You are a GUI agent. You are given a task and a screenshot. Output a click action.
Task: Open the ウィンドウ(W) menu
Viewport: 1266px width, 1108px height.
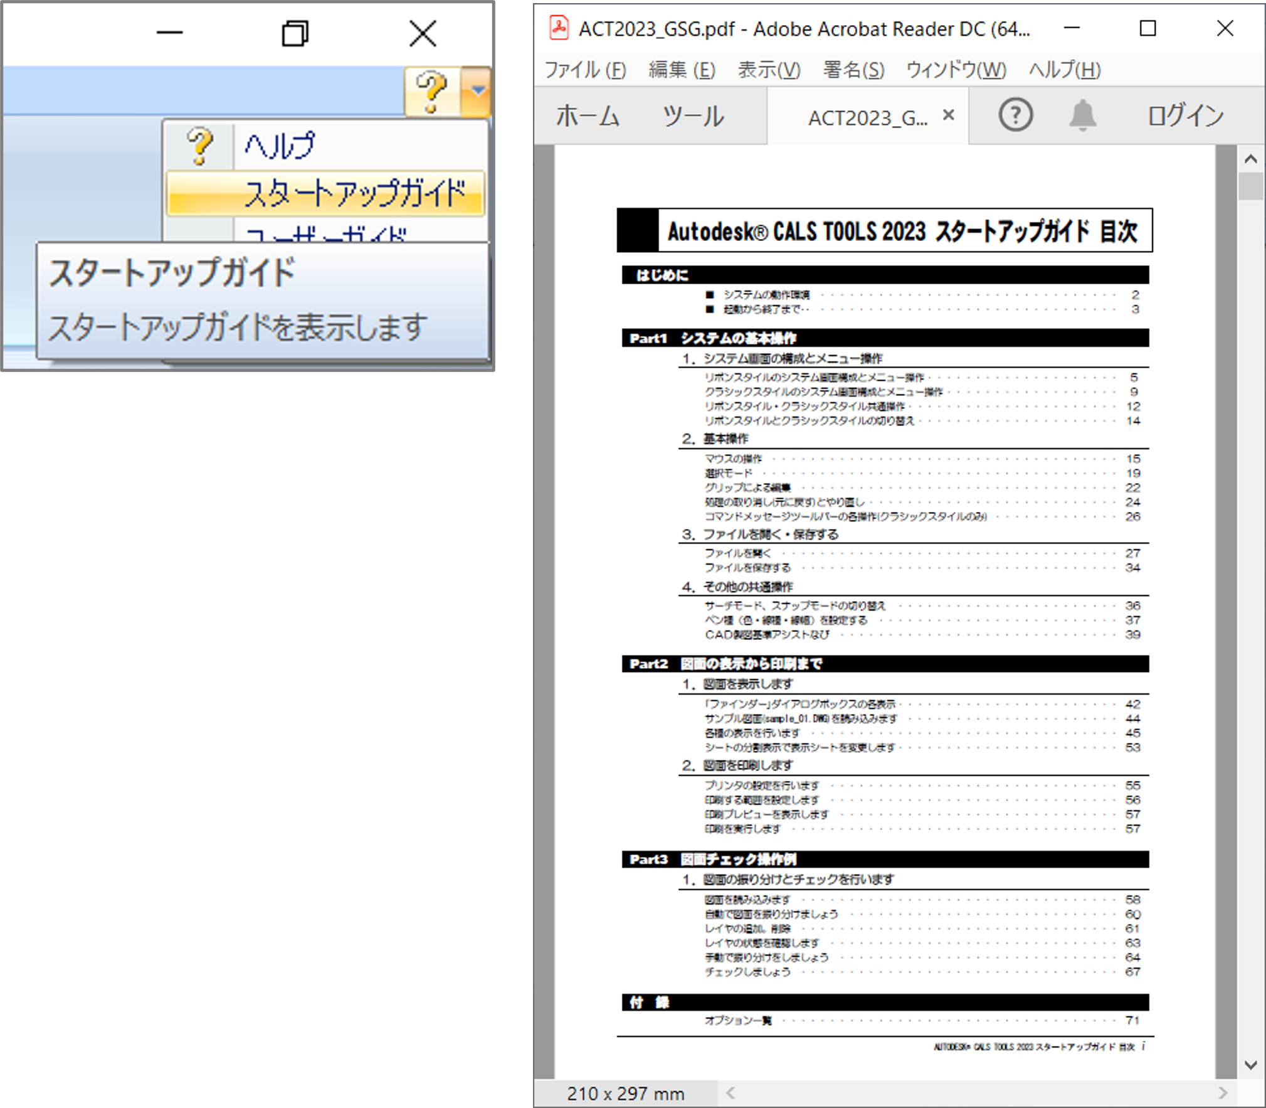coord(956,70)
